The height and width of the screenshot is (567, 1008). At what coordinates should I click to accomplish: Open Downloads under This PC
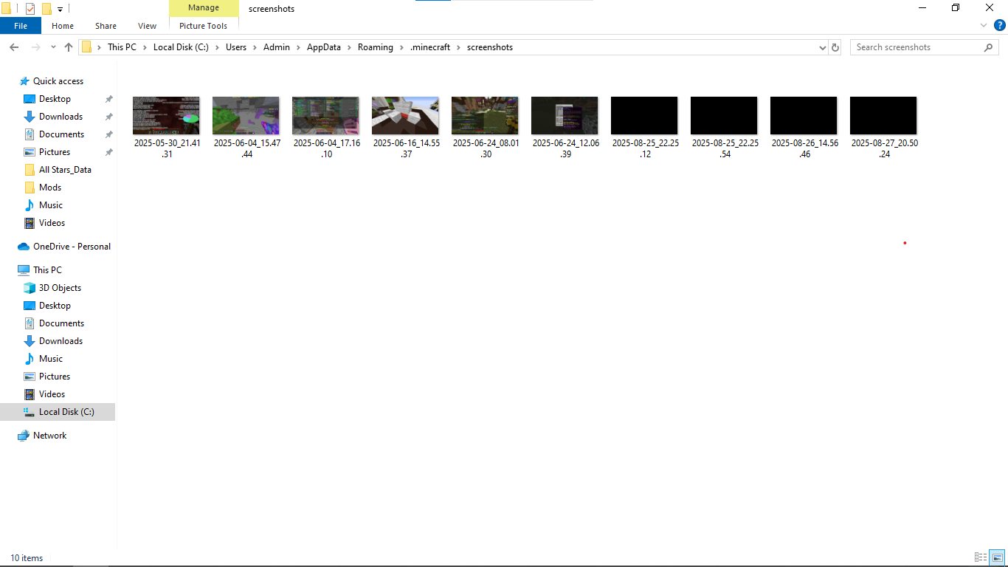click(61, 341)
